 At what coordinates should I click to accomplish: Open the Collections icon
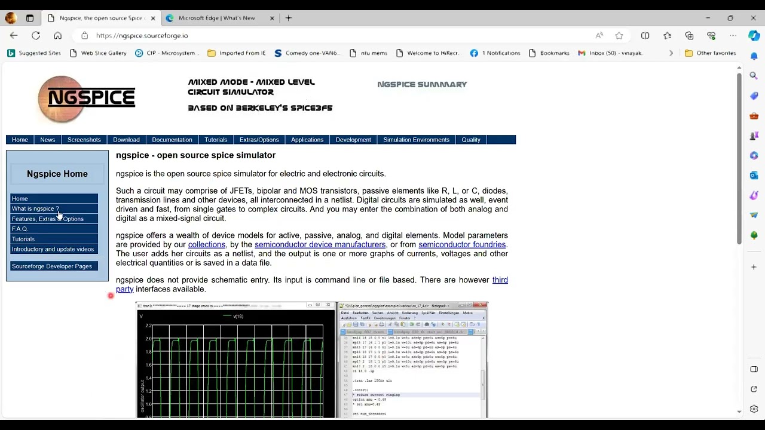click(x=689, y=36)
